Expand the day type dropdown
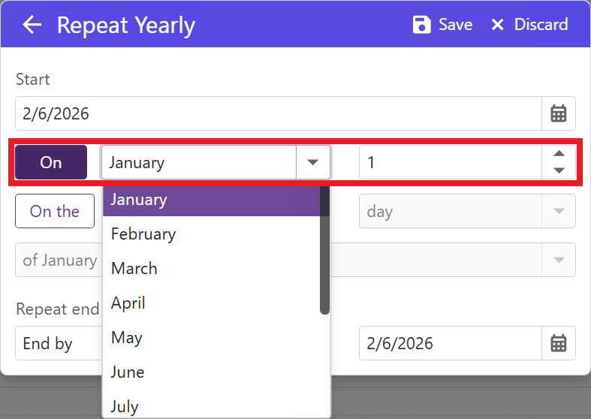591x419 pixels. point(559,211)
